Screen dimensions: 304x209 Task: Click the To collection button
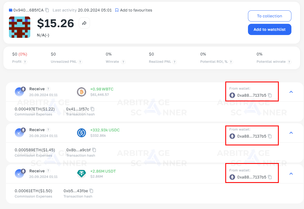(x=270, y=16)
